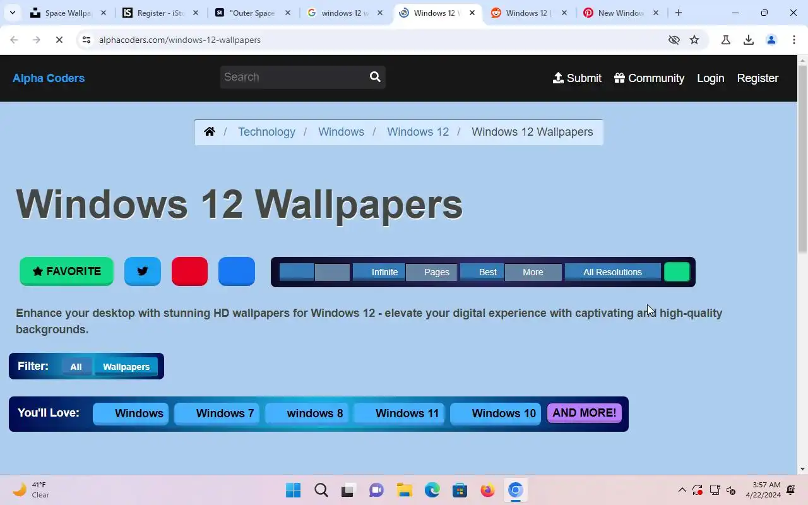The width and height of the screenshot is (808, 505).
Task: Switch to Pages view mode
Action: (x=431, y=272)
